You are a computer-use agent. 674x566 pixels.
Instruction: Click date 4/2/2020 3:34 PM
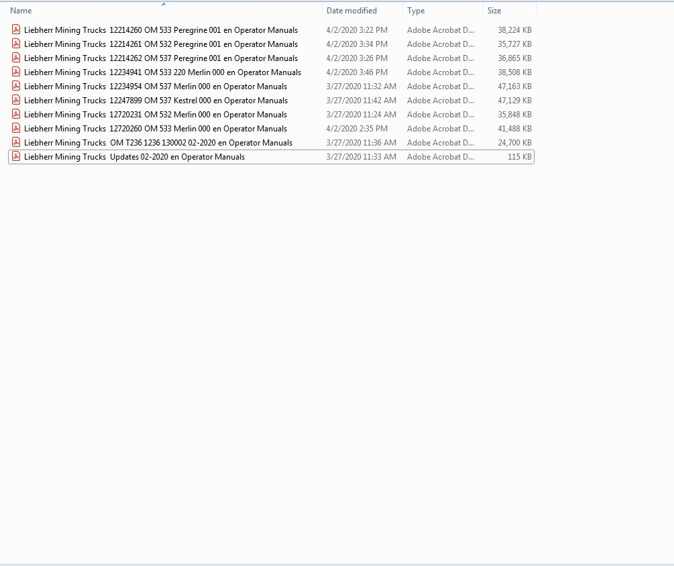pyautogui.click(x=357, y=44)
